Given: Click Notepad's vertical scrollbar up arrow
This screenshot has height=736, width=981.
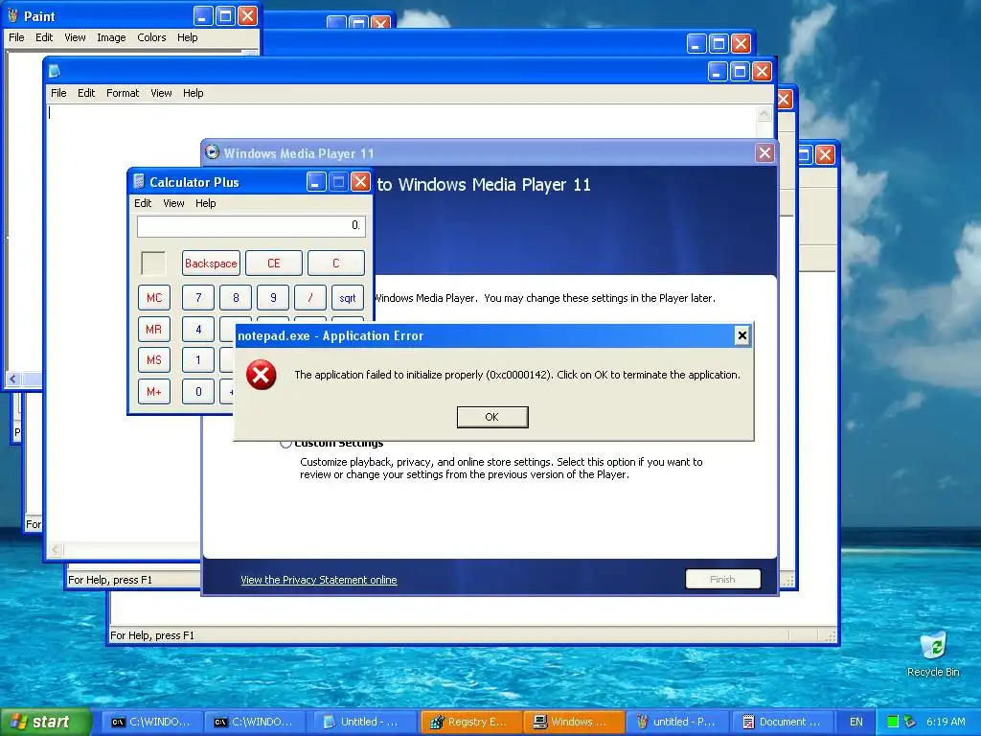Looking at the screenshot, I should tap(764, 114).
